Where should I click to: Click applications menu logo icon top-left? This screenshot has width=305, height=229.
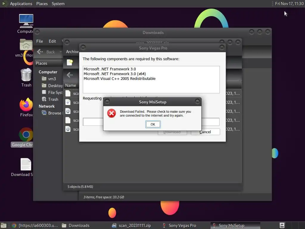click(x=5, y=4)
